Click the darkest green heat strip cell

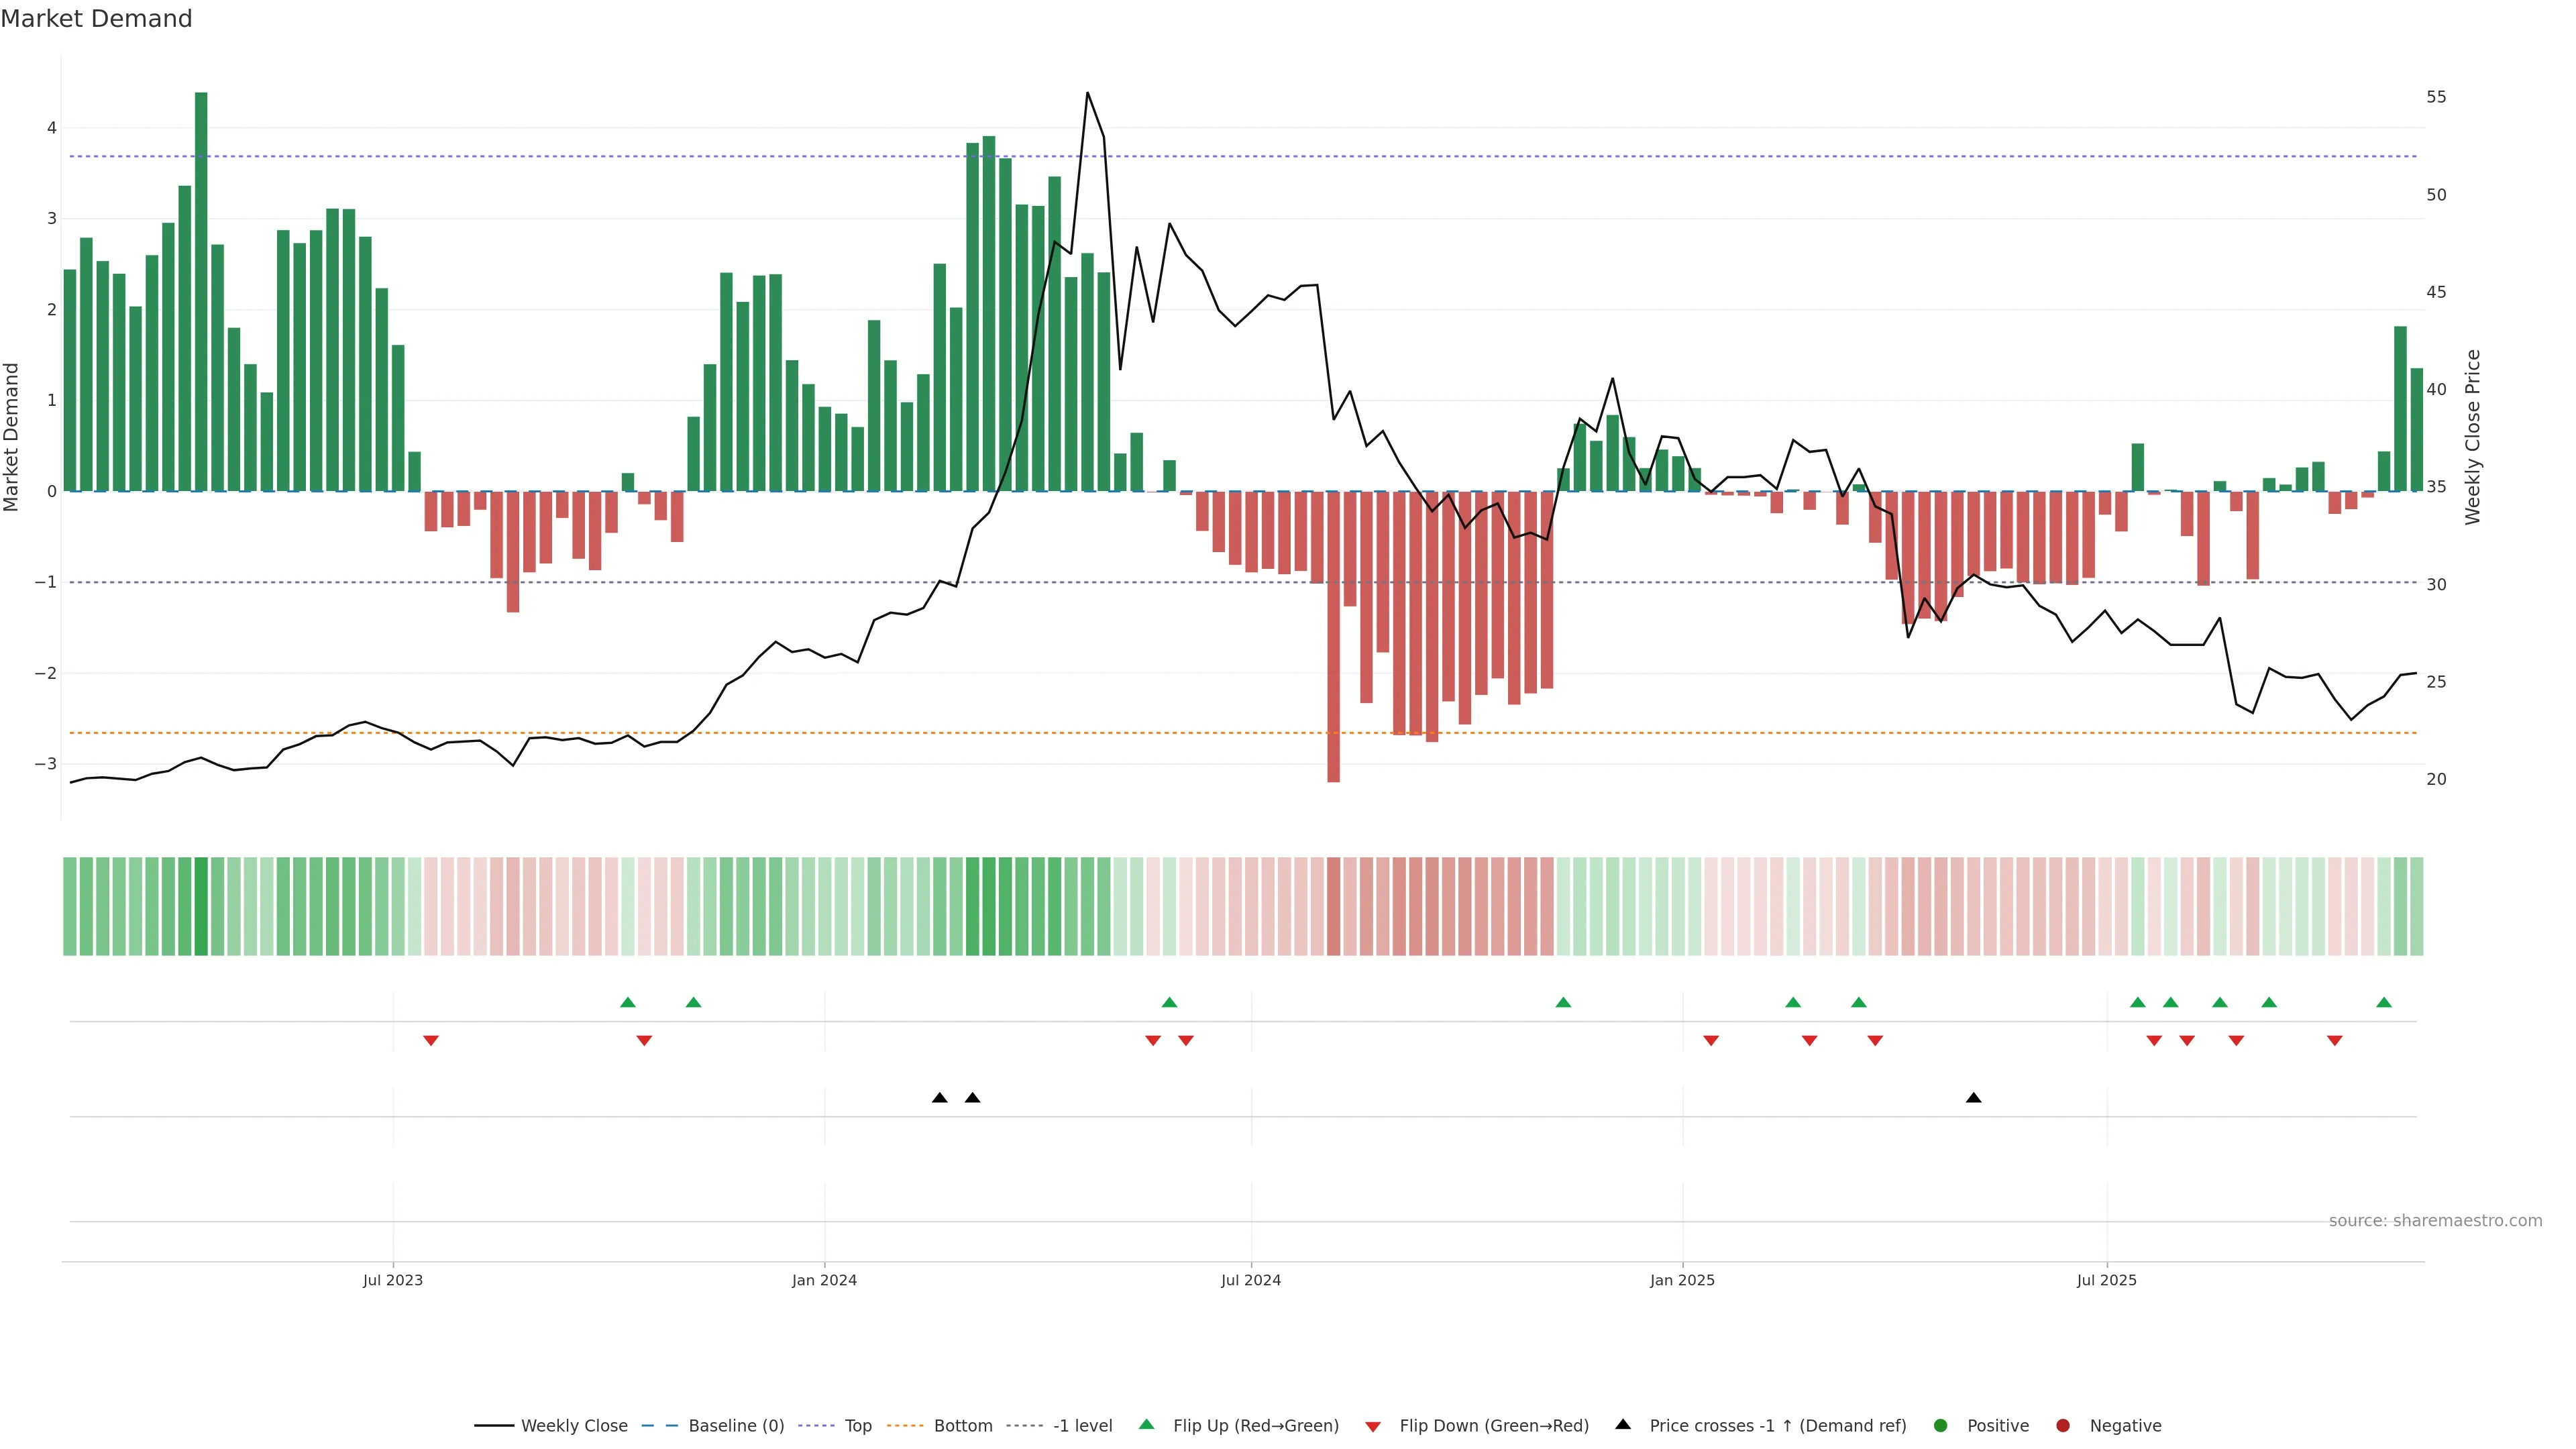click(x=201, y=906)
